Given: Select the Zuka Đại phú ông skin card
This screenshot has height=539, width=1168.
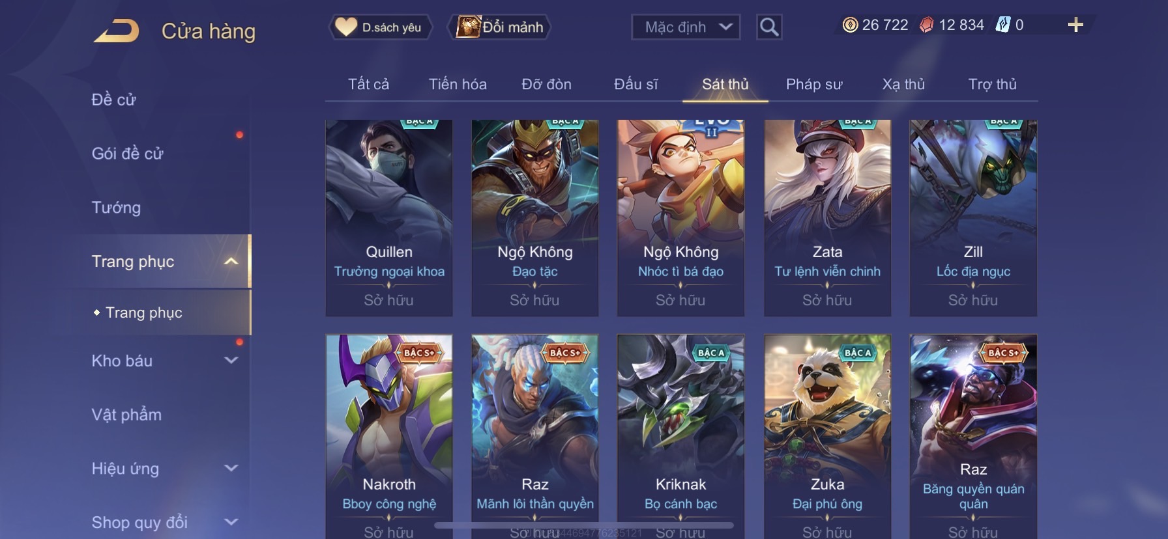Looking at the screenshot, I should click(827, 436).
